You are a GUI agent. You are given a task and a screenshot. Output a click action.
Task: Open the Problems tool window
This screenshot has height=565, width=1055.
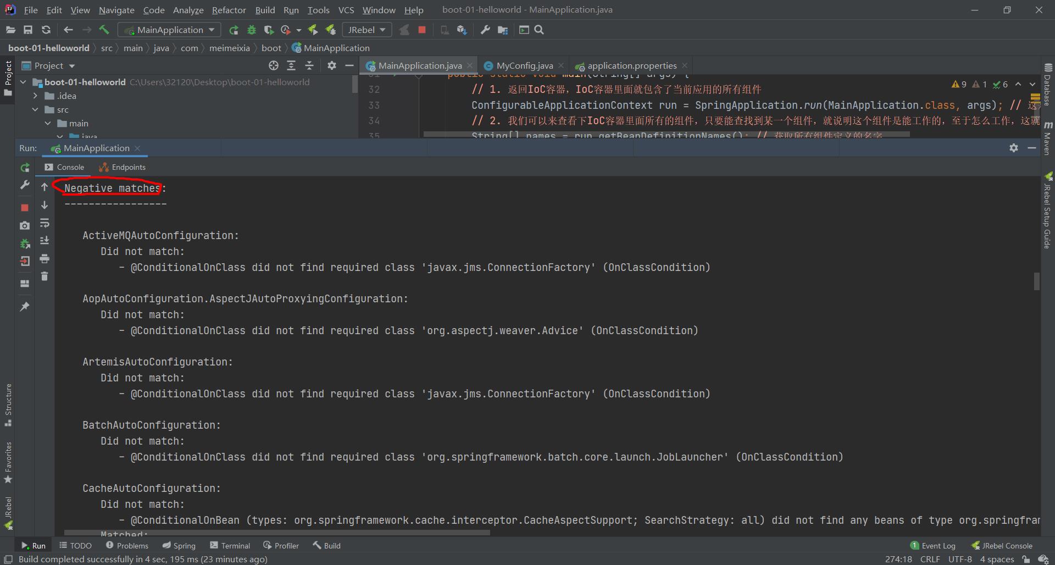127,546
